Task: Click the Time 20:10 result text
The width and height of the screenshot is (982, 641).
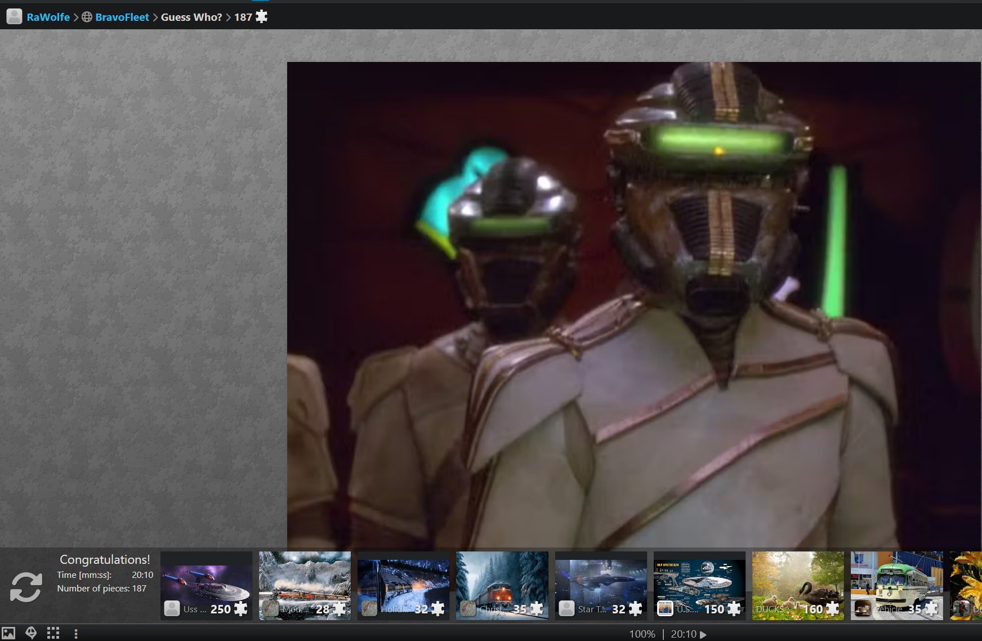Action: (x=105, y=575)
